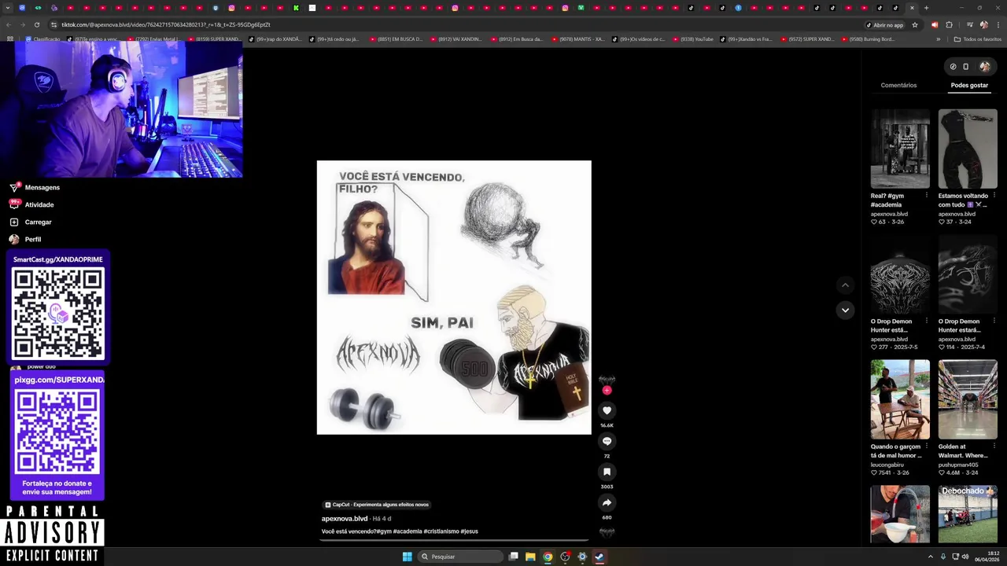
Task: Open 'Golden at Walmart' video thumbnail
Action: 968,399
